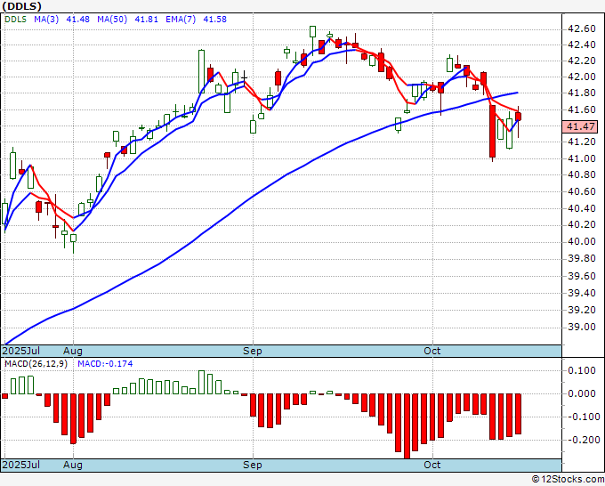Click the last red candlestick near 41.47

518,120
